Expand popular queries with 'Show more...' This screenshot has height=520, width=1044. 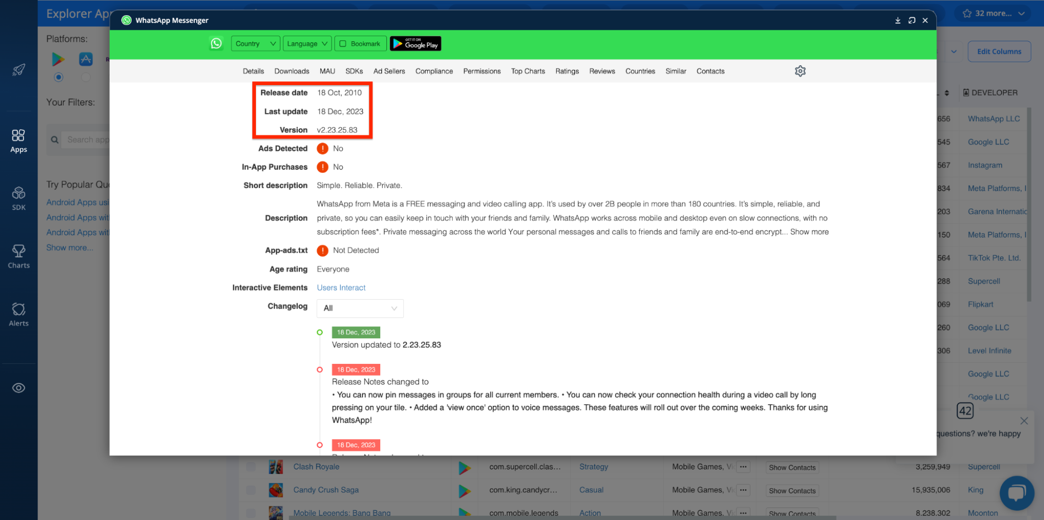tap(70, 247)
